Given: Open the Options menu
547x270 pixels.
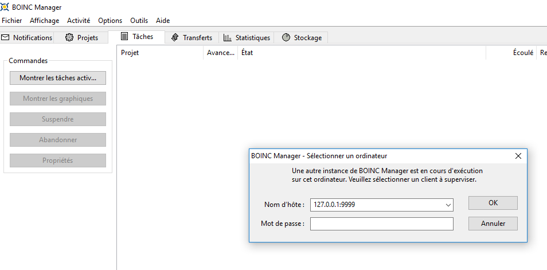Looking at the screenshot, I should 110,21.
